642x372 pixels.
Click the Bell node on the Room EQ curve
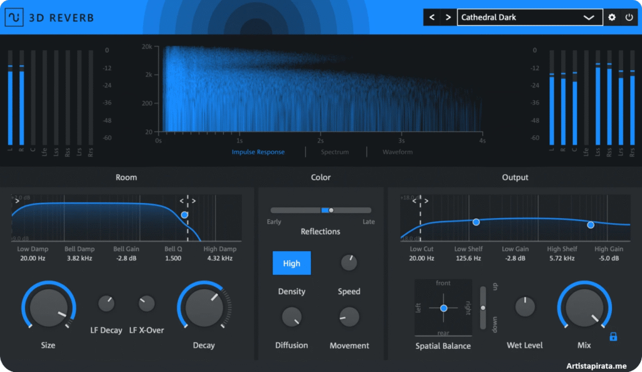tap(185, 214)
